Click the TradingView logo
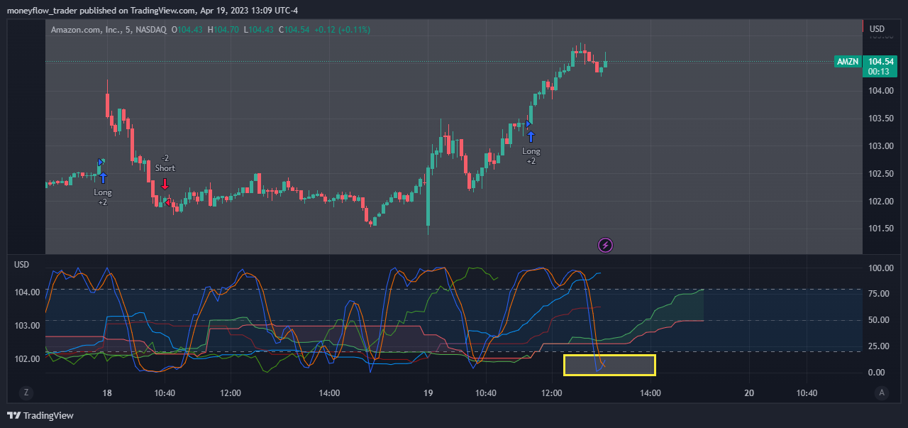The image size is (908, 428). coord(40,415)
